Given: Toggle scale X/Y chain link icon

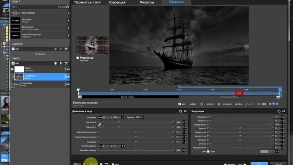Looking at the screenshot, I should [100, 125].
